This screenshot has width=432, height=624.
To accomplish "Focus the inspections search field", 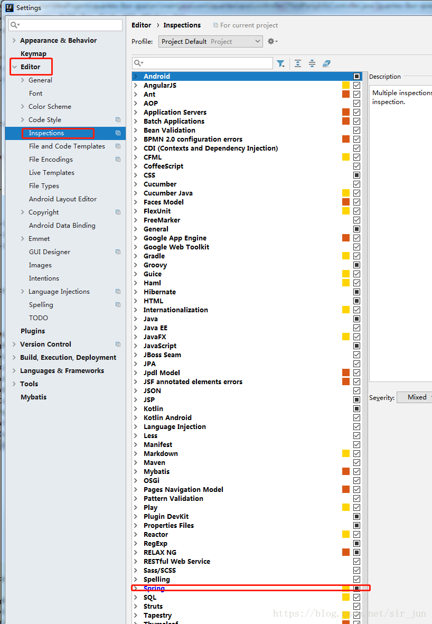I will pos(202,63).
